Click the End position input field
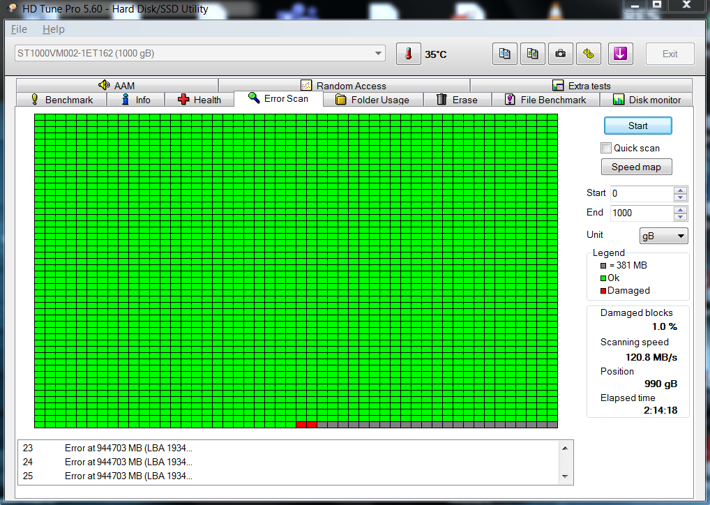The height and width of the screenshot is (505, 710). point(642,213)
